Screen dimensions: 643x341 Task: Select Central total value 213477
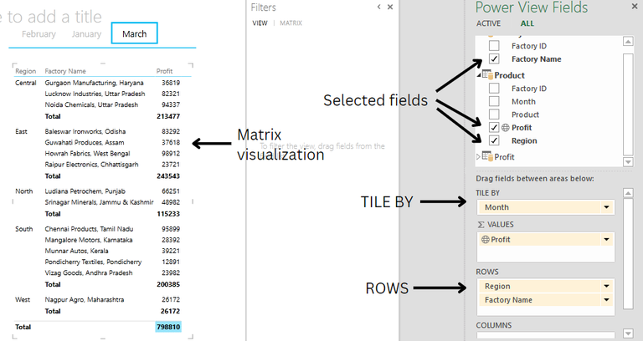click(x=168, y=116)
